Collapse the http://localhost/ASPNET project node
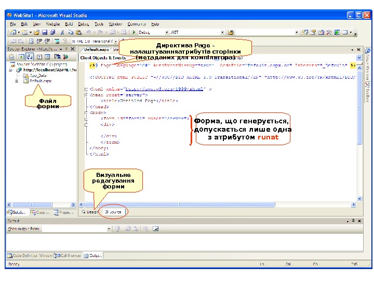 pyautogui.click(x=10, y=70)
